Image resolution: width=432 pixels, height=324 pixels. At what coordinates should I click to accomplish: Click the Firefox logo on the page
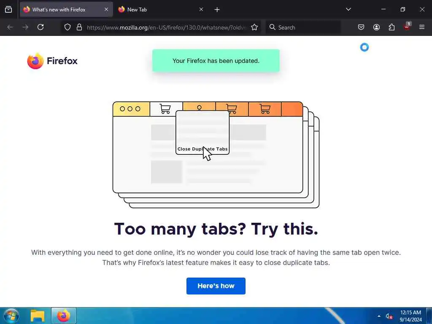[x=52, y=61]
